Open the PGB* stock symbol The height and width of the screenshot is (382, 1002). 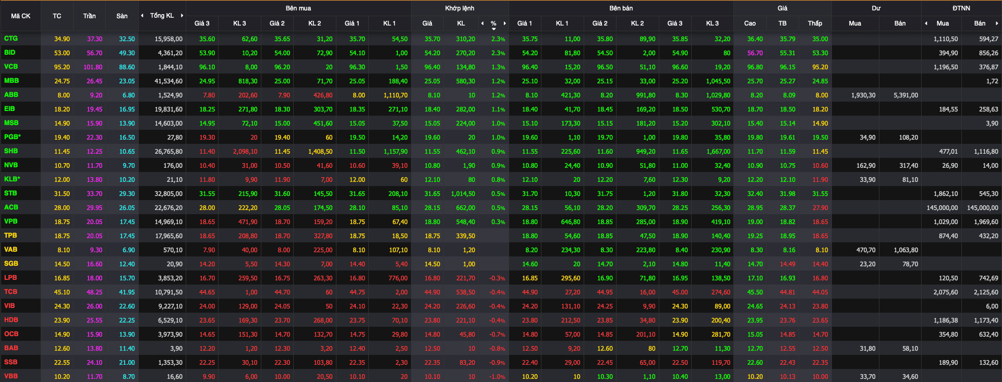(x=13, y=137)
